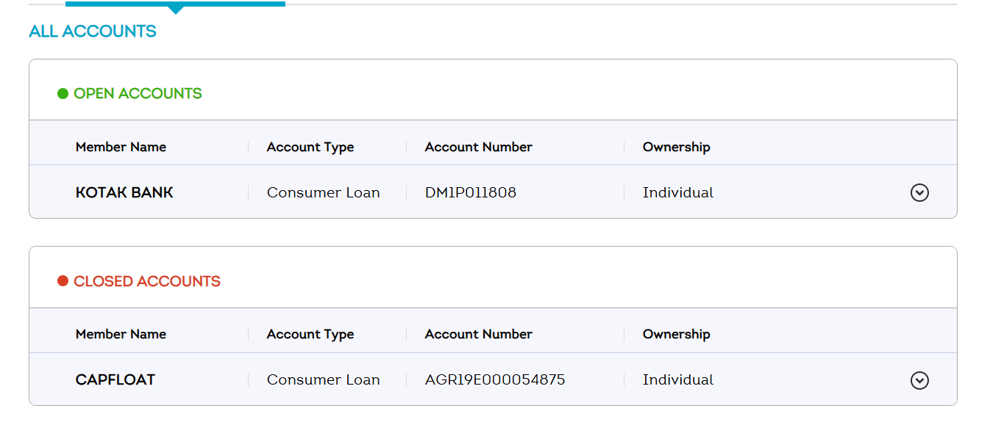Click account number DM1P011808
Viewport: 990px width, 422px height.
coord(471,193)
